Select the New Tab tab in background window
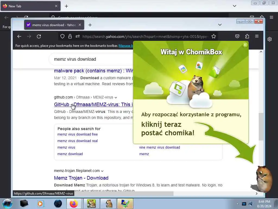Viewport: 278px width, 209px height. tap(30, 6)
